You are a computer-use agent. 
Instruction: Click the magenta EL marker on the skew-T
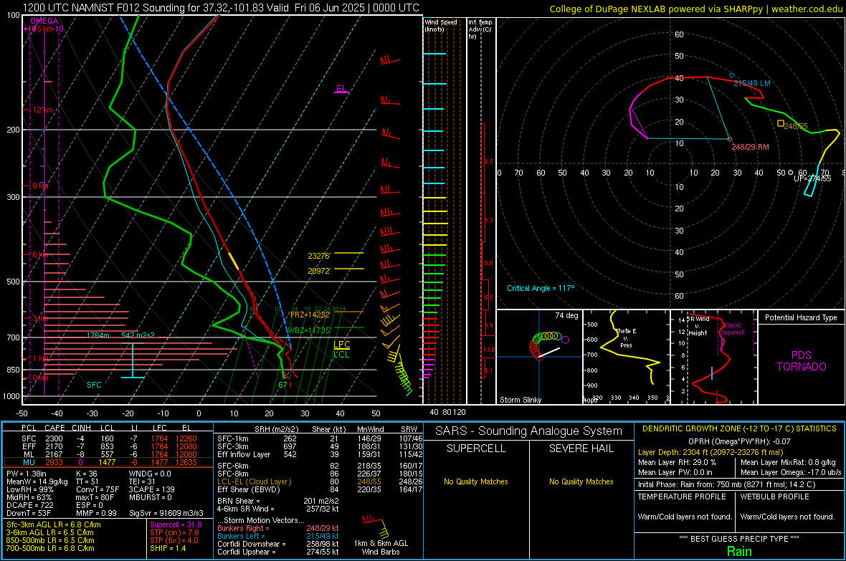tap(341, 89)
